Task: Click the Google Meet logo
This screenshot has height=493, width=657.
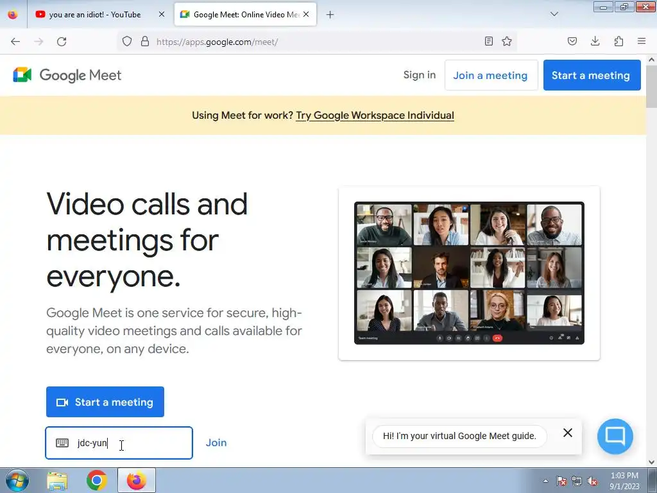Action: [x=67, y=75]
